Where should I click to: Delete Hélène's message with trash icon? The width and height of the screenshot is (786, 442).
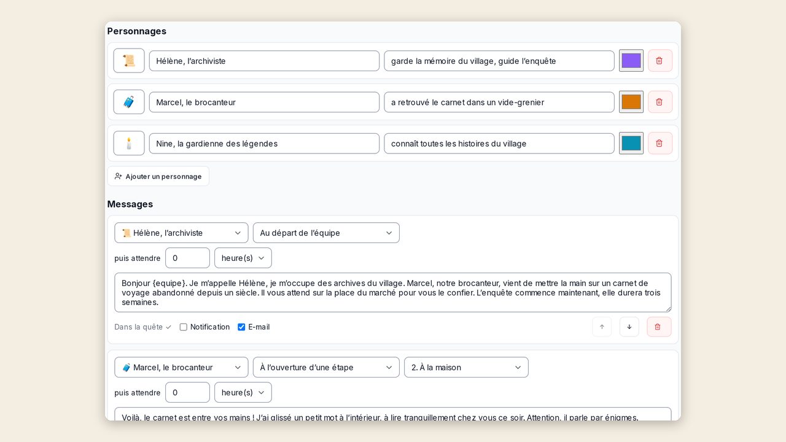pos(658,327)
